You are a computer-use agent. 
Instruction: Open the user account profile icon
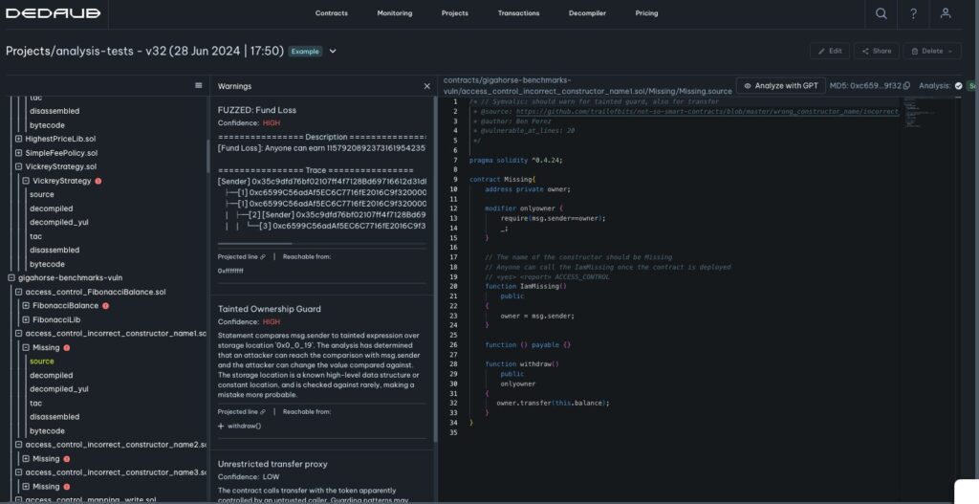[x=946, y=13]
